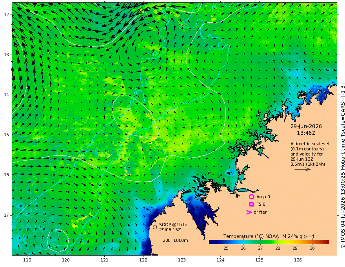Click the vertical IMOS copyright timestamp text
The width and height of the screenshot is (345, 267).
pos(343,166)
